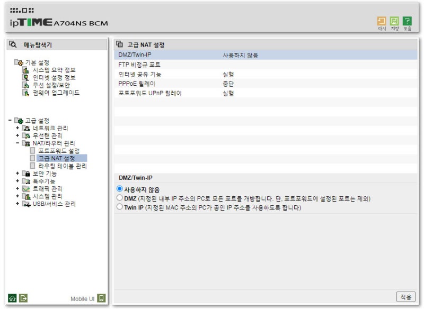
Task: Click the 저장 (save) icon
Action: coord(394,20)
